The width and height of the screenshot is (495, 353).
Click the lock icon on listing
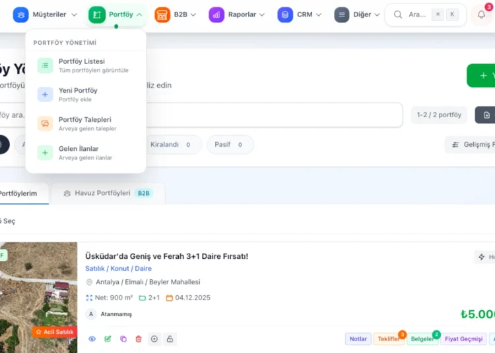click(x=170, y=339)
